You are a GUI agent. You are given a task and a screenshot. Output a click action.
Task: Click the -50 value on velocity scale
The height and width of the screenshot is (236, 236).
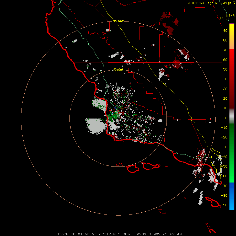224,167
